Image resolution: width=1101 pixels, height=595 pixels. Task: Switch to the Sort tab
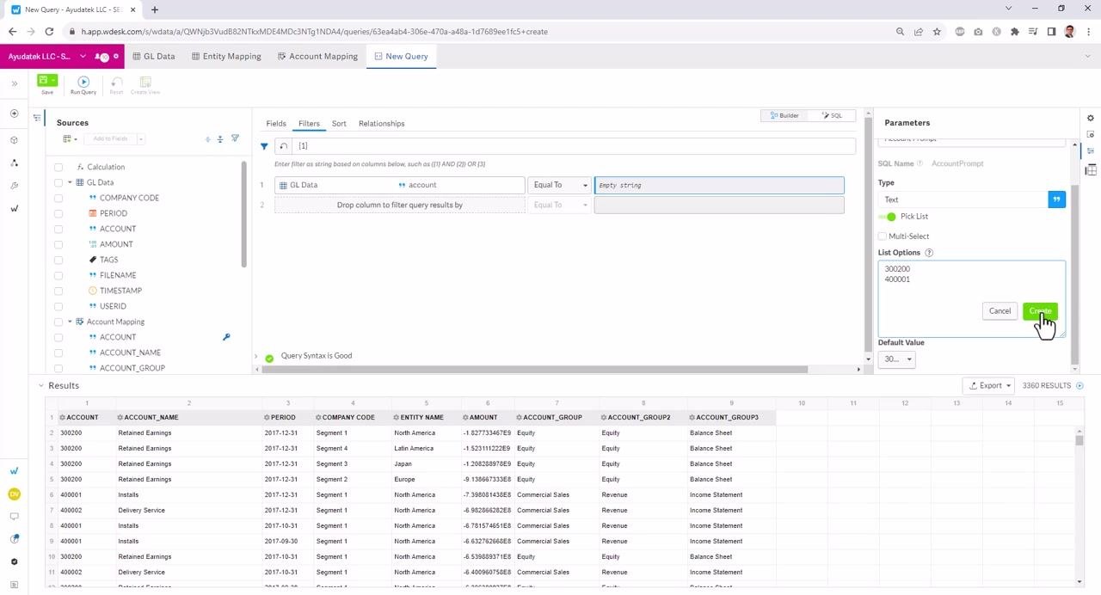click(339, 124)
